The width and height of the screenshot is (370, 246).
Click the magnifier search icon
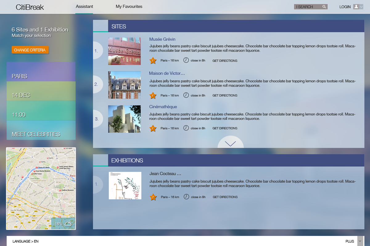click(324, 7)
